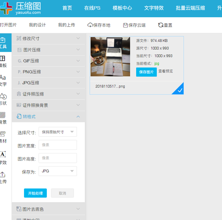Click the 证件照压缩 ID photo icon
Screen dimensions: 222x220
point(19,94)
